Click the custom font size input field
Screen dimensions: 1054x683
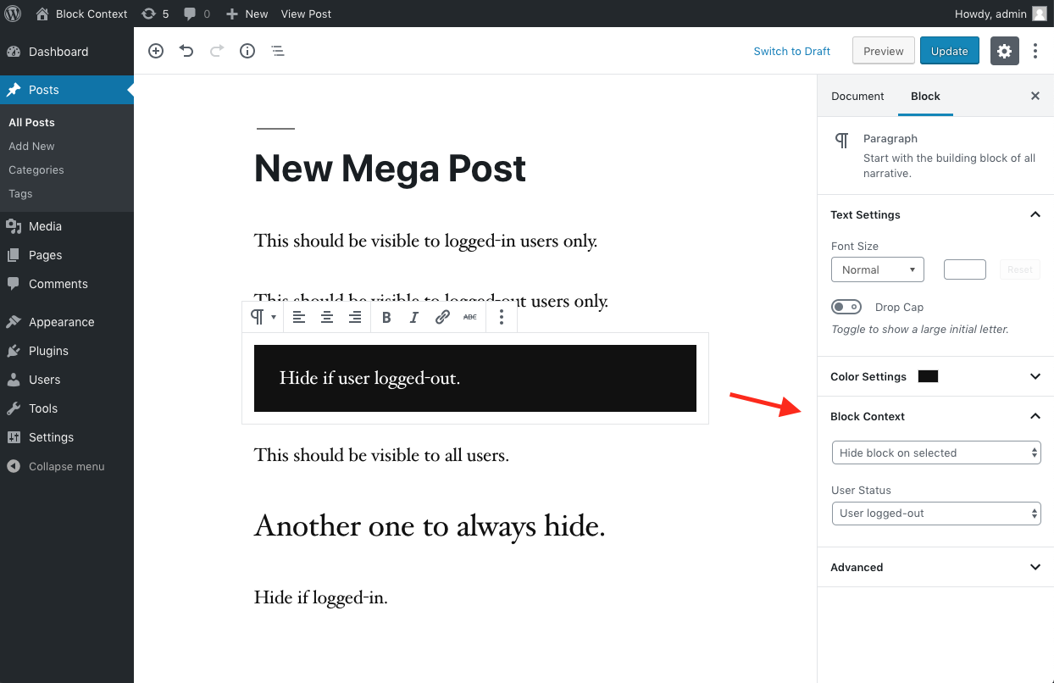(964, 269)
